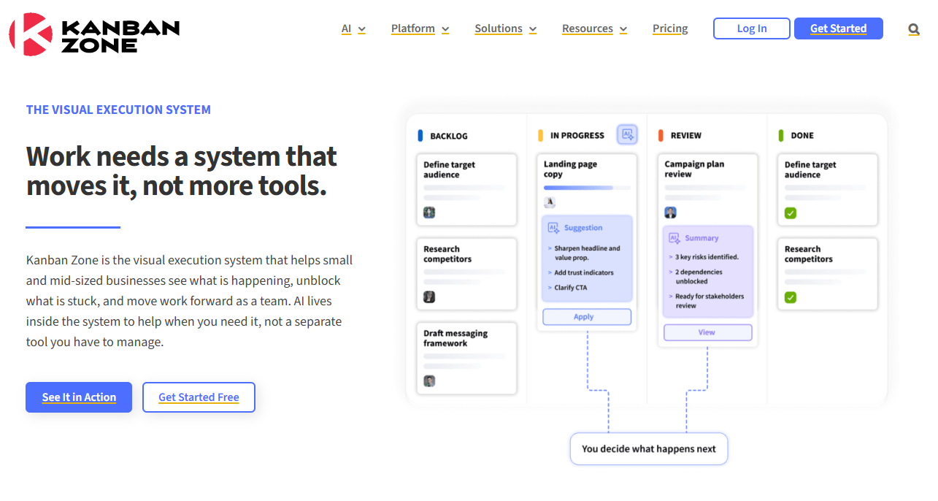938x501 pixels.
Task: Click the Kanban Zone description paragraph
Action: tap(190, 301)
